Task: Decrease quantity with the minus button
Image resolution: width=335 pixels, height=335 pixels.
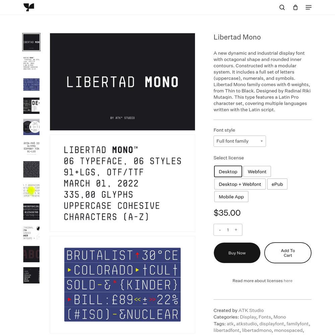Action: (x=220, y=230)
